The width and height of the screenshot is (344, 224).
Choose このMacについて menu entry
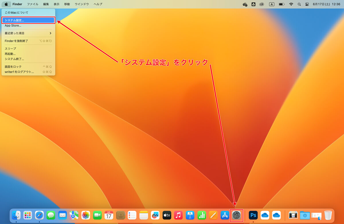click(28, 13)
